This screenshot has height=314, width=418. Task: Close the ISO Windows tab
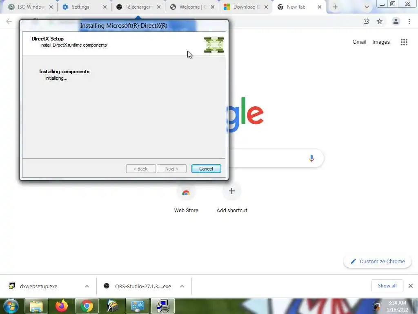click(x=51, y=7)
